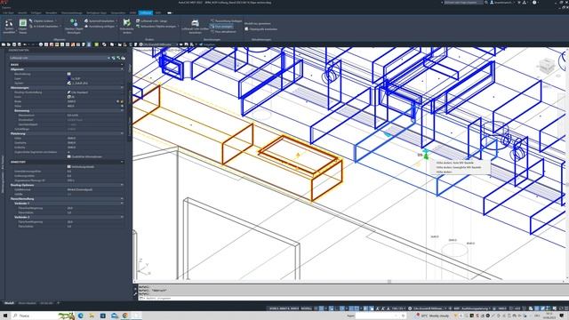Image resolution: width=569 pixels, height=320 pixels.
Task: Choose plain 'Höhe ändern' menu entry
Action: (445, 172)
